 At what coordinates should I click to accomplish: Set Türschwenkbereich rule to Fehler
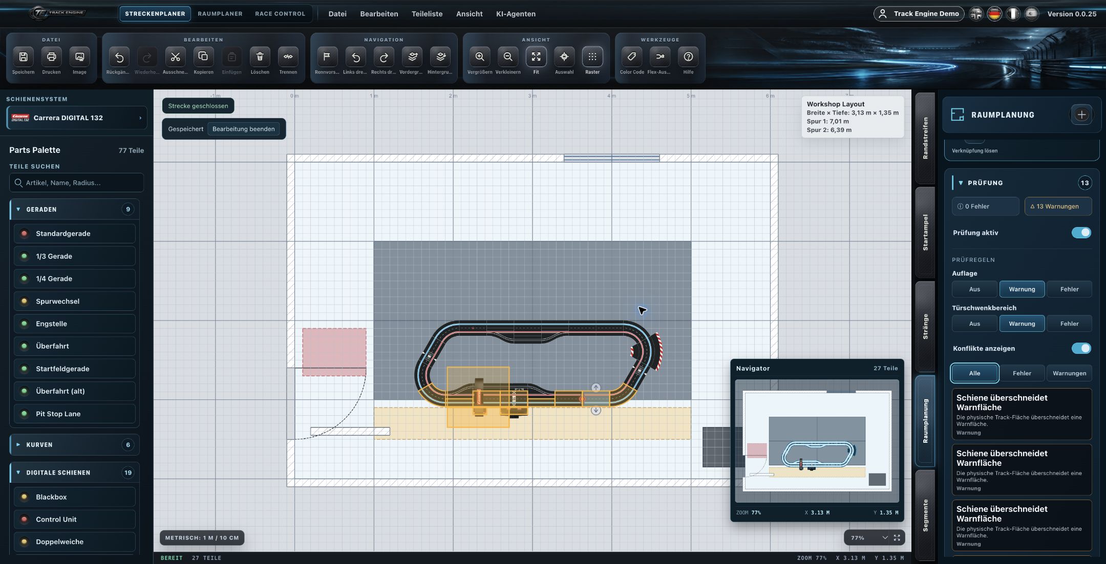point(1069,324)
